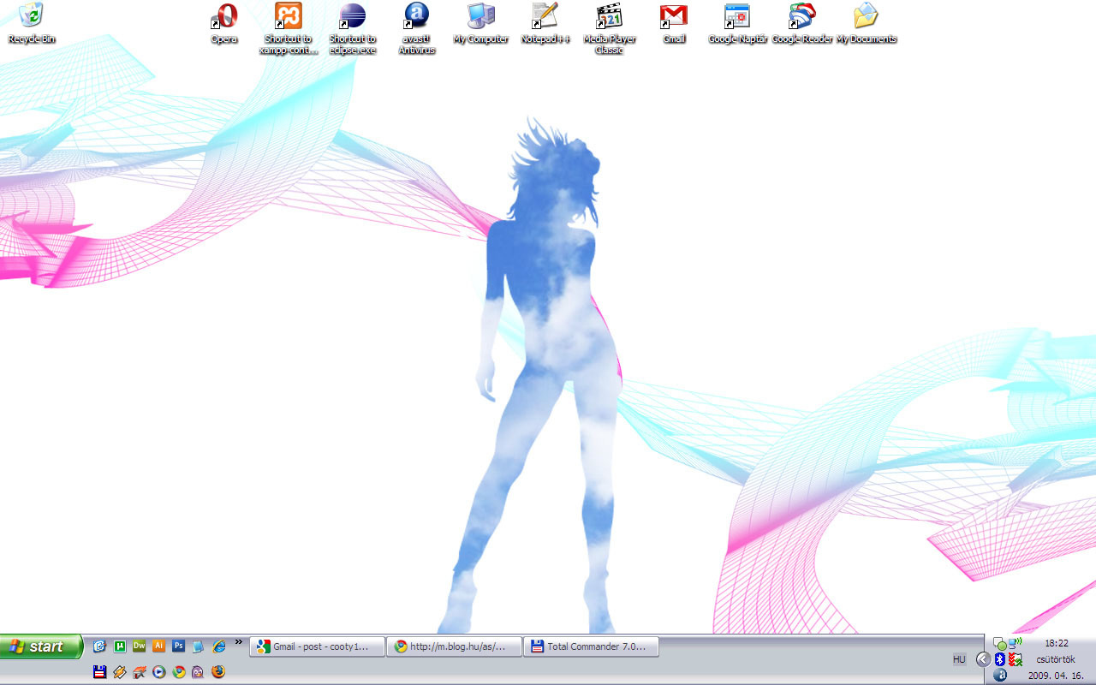Click the csütörtök day label

tap(1057, 659)
